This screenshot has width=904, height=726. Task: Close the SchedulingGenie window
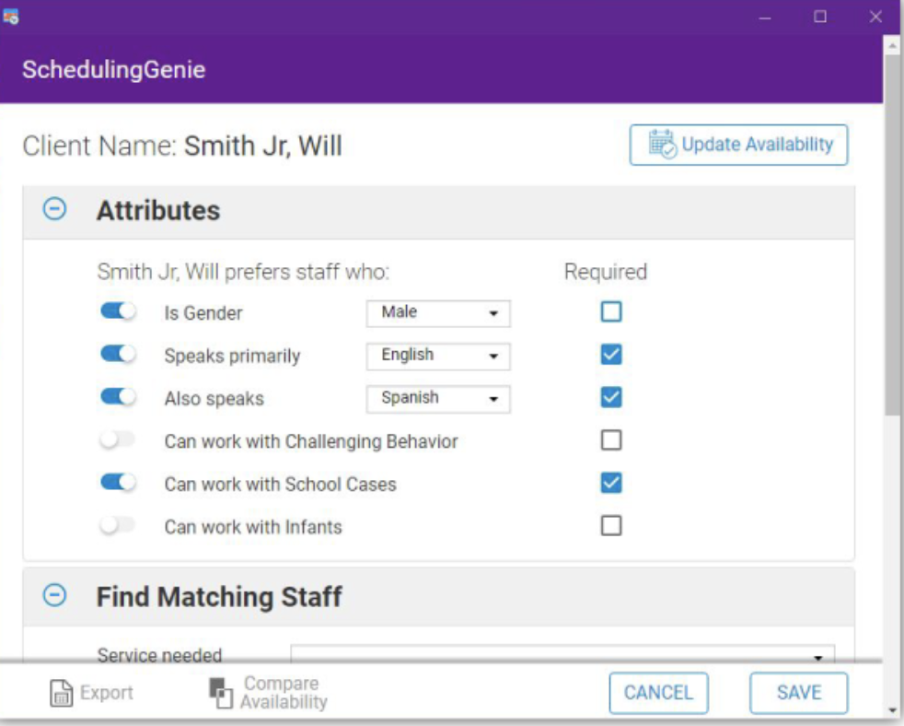tap(875, 17)
